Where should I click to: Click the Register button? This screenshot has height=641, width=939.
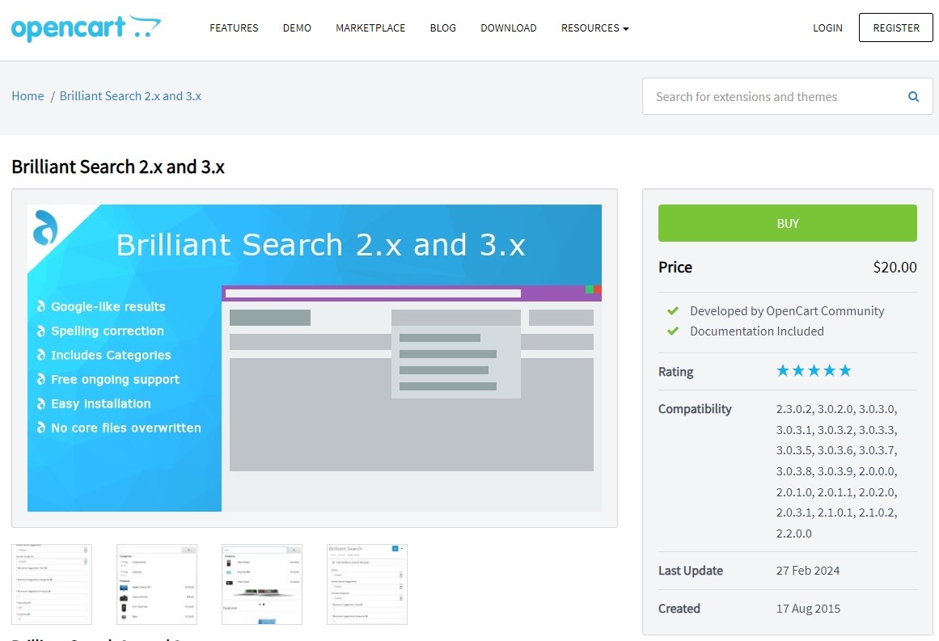coord(896,27)
